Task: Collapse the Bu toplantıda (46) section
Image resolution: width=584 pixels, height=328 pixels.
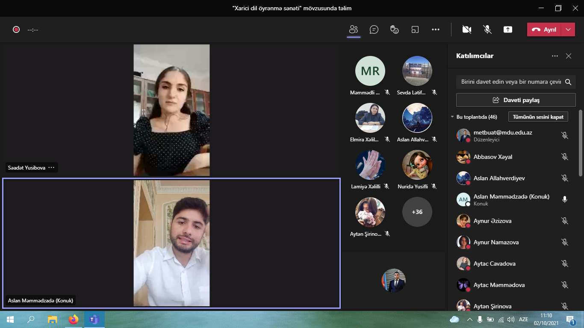Action: point(452,117)
